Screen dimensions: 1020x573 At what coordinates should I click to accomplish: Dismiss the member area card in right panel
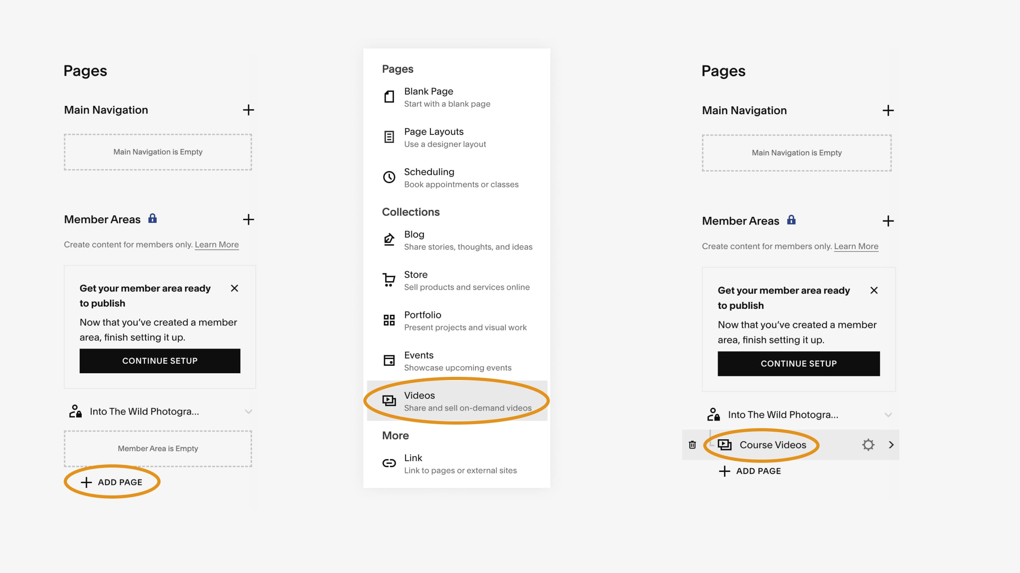(x=874, y=290)
